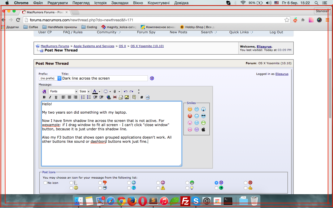Open FileZilla from the Dock
Viewport: 333px width, 208px height.
click(185, 201)
